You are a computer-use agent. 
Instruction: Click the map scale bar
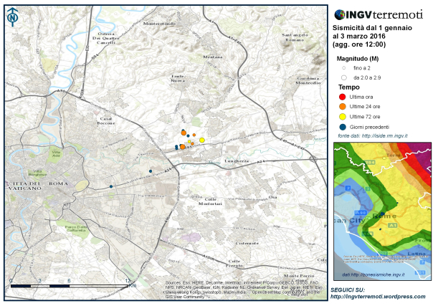(69, 285)
